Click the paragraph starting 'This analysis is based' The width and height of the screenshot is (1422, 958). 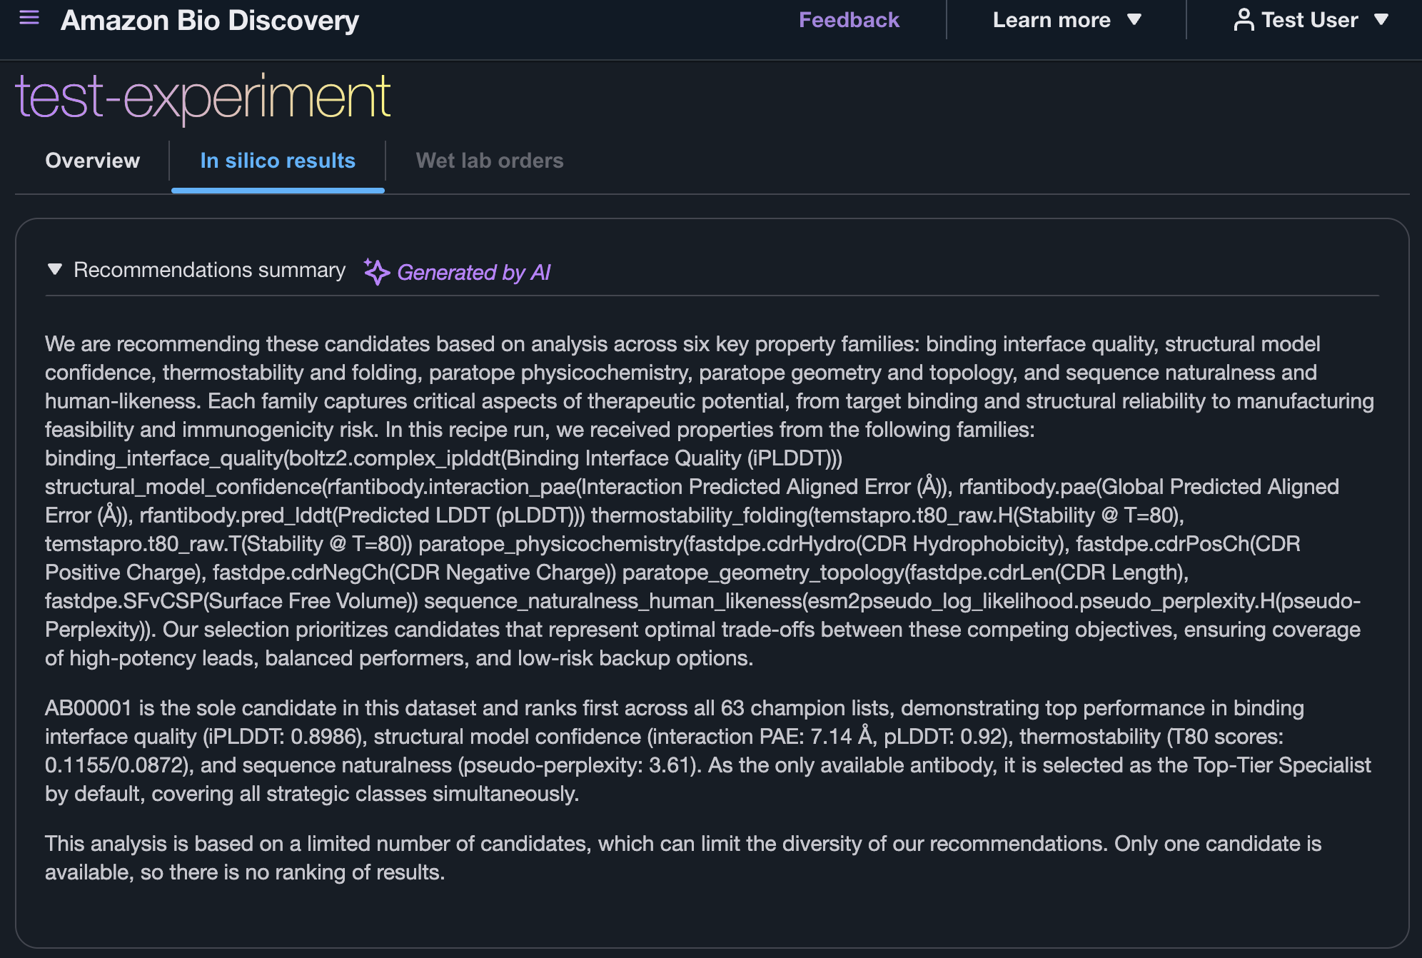683,858
